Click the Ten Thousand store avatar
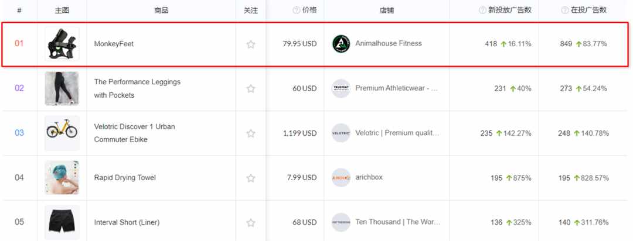Screen dimensions: 633x241 pos(341,222)
